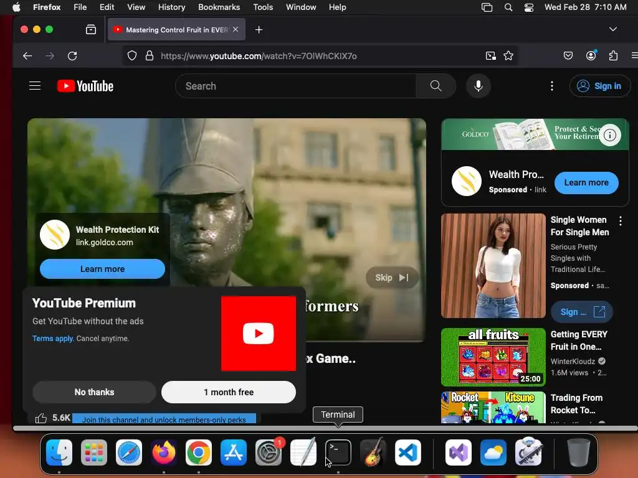This screenshot has width=638, height=478.
Task: Click Join this channel members perks banner
Action: (x=164, y=419)
